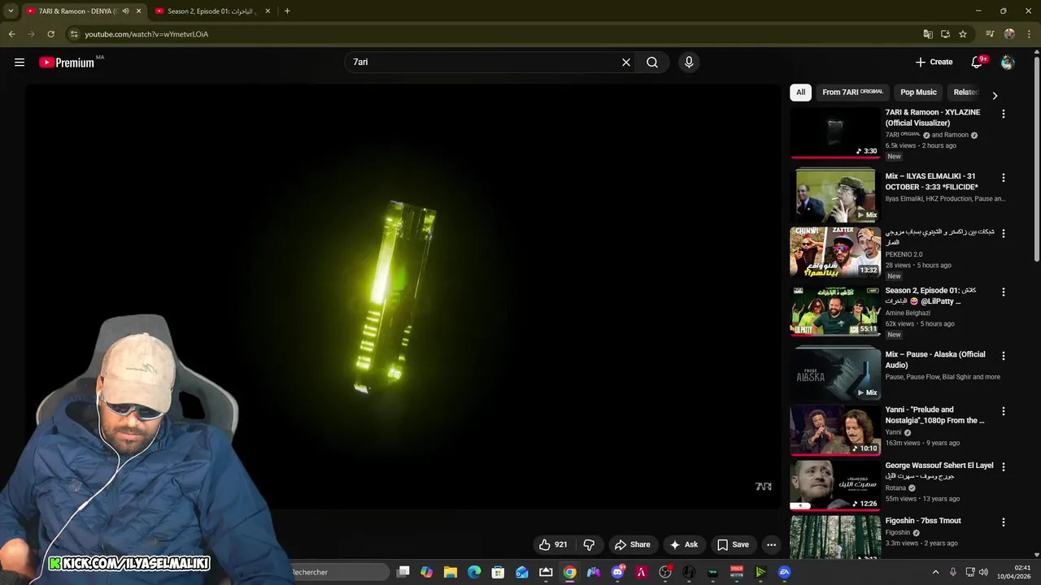Open Chrome translate icon in address bar

coord(928,34)
